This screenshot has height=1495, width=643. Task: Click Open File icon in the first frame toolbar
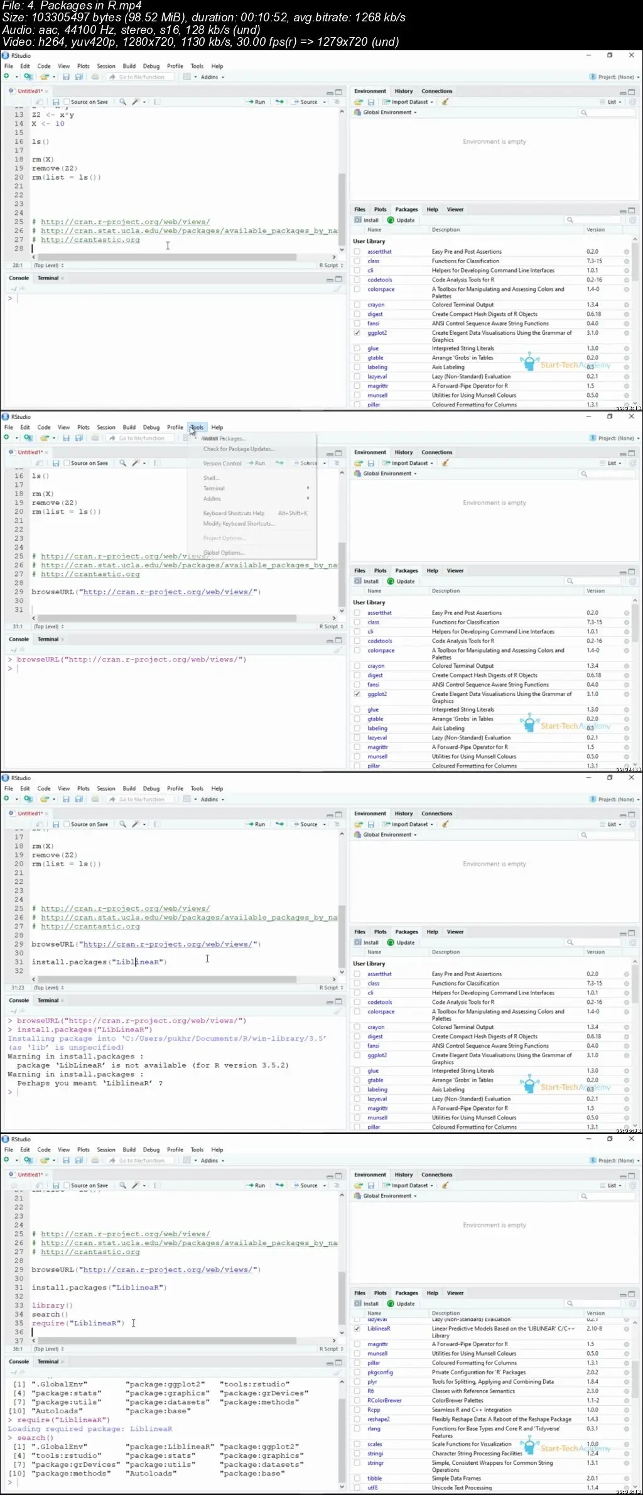coord(45,77)
